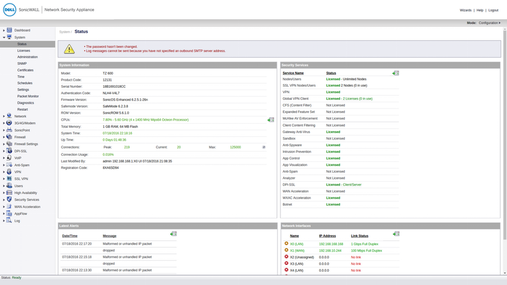The height and width of the screenshot is (285, 507).
Task: Click Network Interfaces panel green arrow icon
Action: (x=396, y=234)
